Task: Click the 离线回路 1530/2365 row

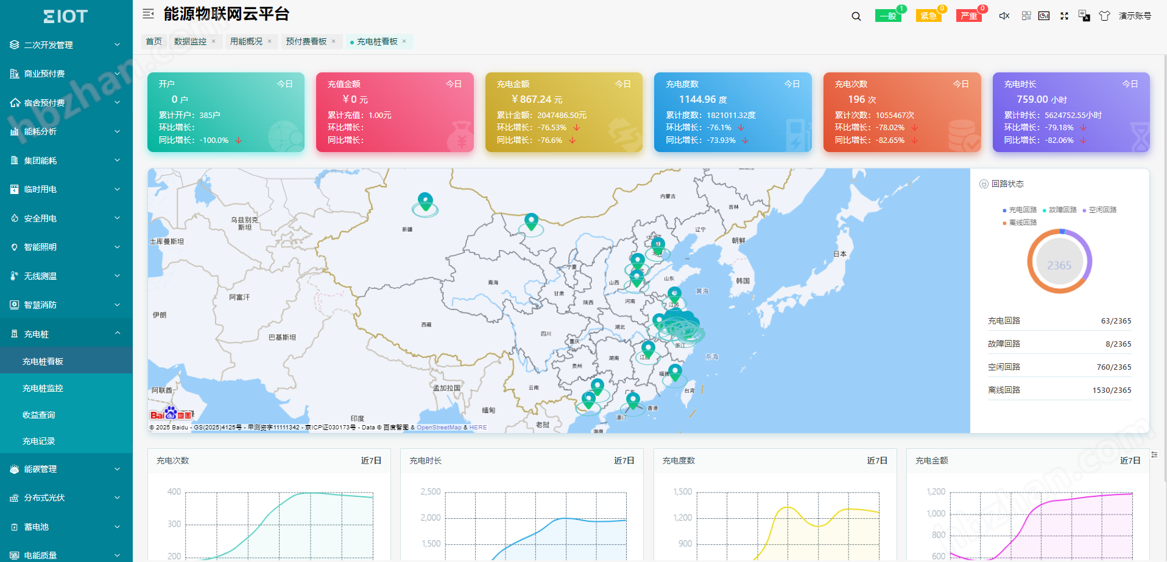Action: 1059,390
